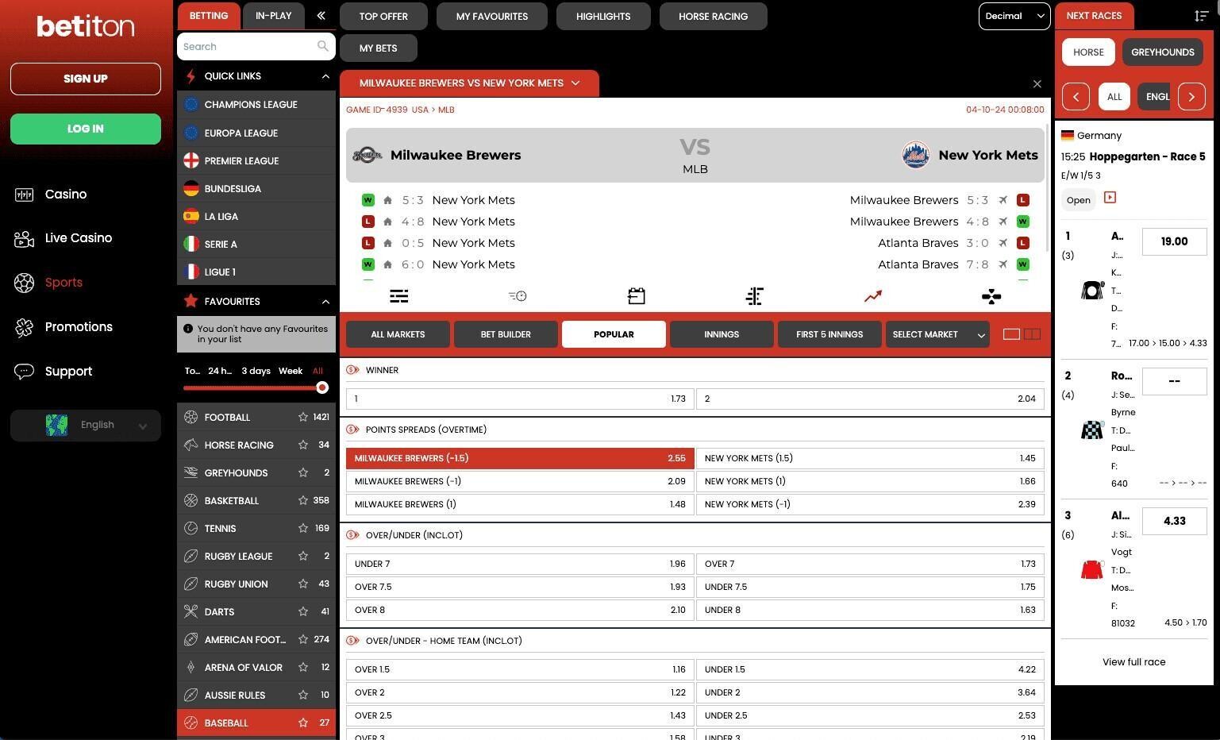Image resolution: width=1220 pixels, height=740 pixels.
Task: Switch to two column layout icon
Action: pos(1032,334)
